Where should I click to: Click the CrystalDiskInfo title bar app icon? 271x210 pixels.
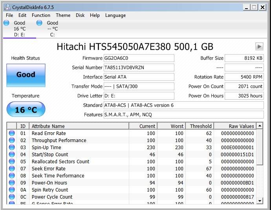[7, 7]
